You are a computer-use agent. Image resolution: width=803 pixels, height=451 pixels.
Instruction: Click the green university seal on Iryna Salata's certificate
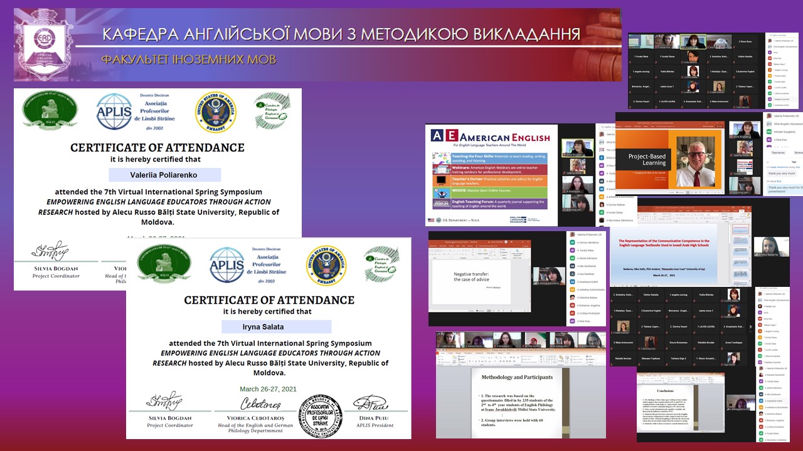coord(164,264)
